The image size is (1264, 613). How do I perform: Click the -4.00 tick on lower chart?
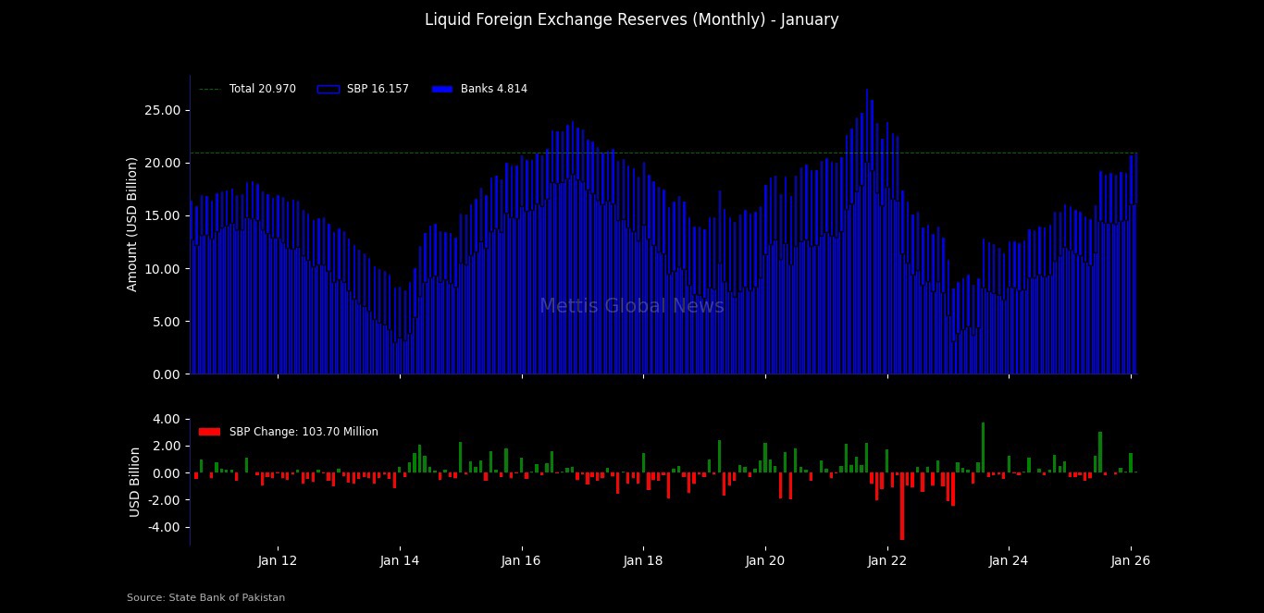click(163, 527)
